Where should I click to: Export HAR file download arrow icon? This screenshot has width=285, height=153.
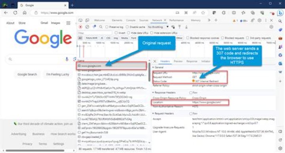click(186, 27)
